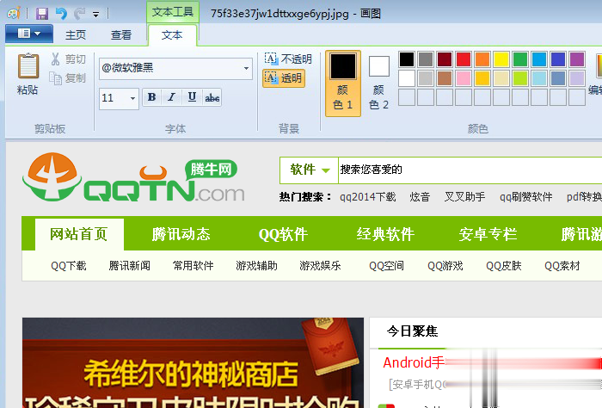Click the 今日聚焦 section heading

(412, 331)
